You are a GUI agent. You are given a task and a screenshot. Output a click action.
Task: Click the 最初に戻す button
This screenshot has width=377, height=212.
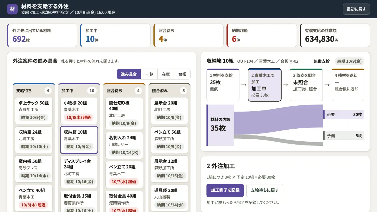[356, 9]
